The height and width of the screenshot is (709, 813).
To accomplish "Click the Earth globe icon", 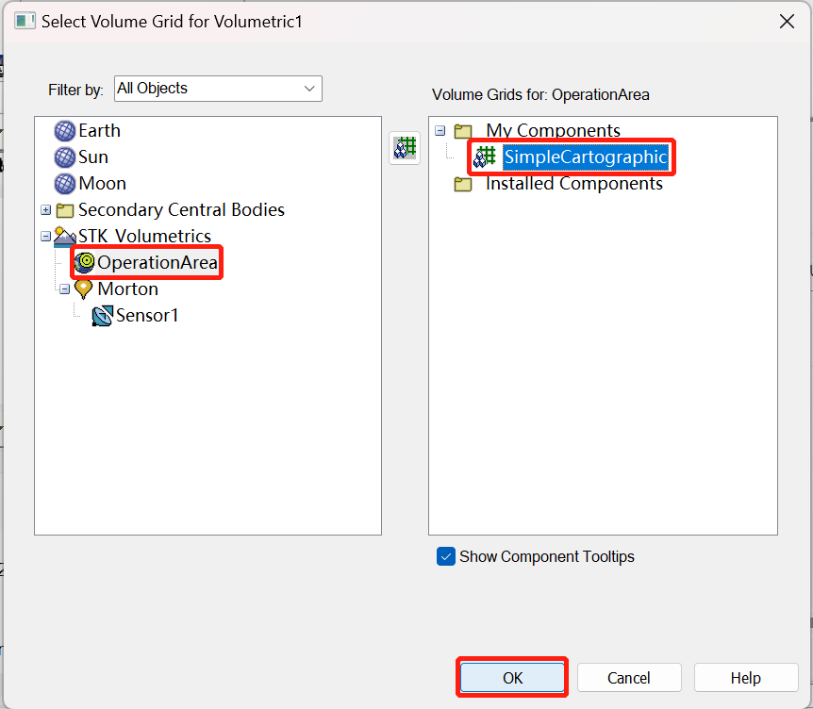I will tap(65, 131).
